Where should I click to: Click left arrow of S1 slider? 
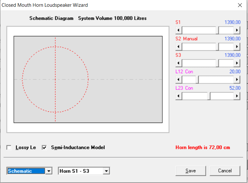tap(179, 30)
